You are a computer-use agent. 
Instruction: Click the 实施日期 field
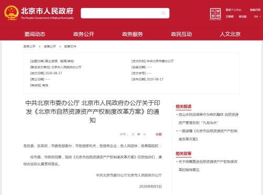(x=141, y=67)
